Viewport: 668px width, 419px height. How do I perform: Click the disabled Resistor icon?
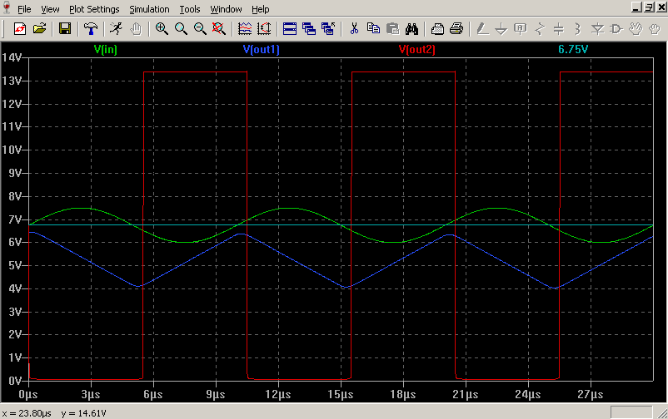click(540, 29)
